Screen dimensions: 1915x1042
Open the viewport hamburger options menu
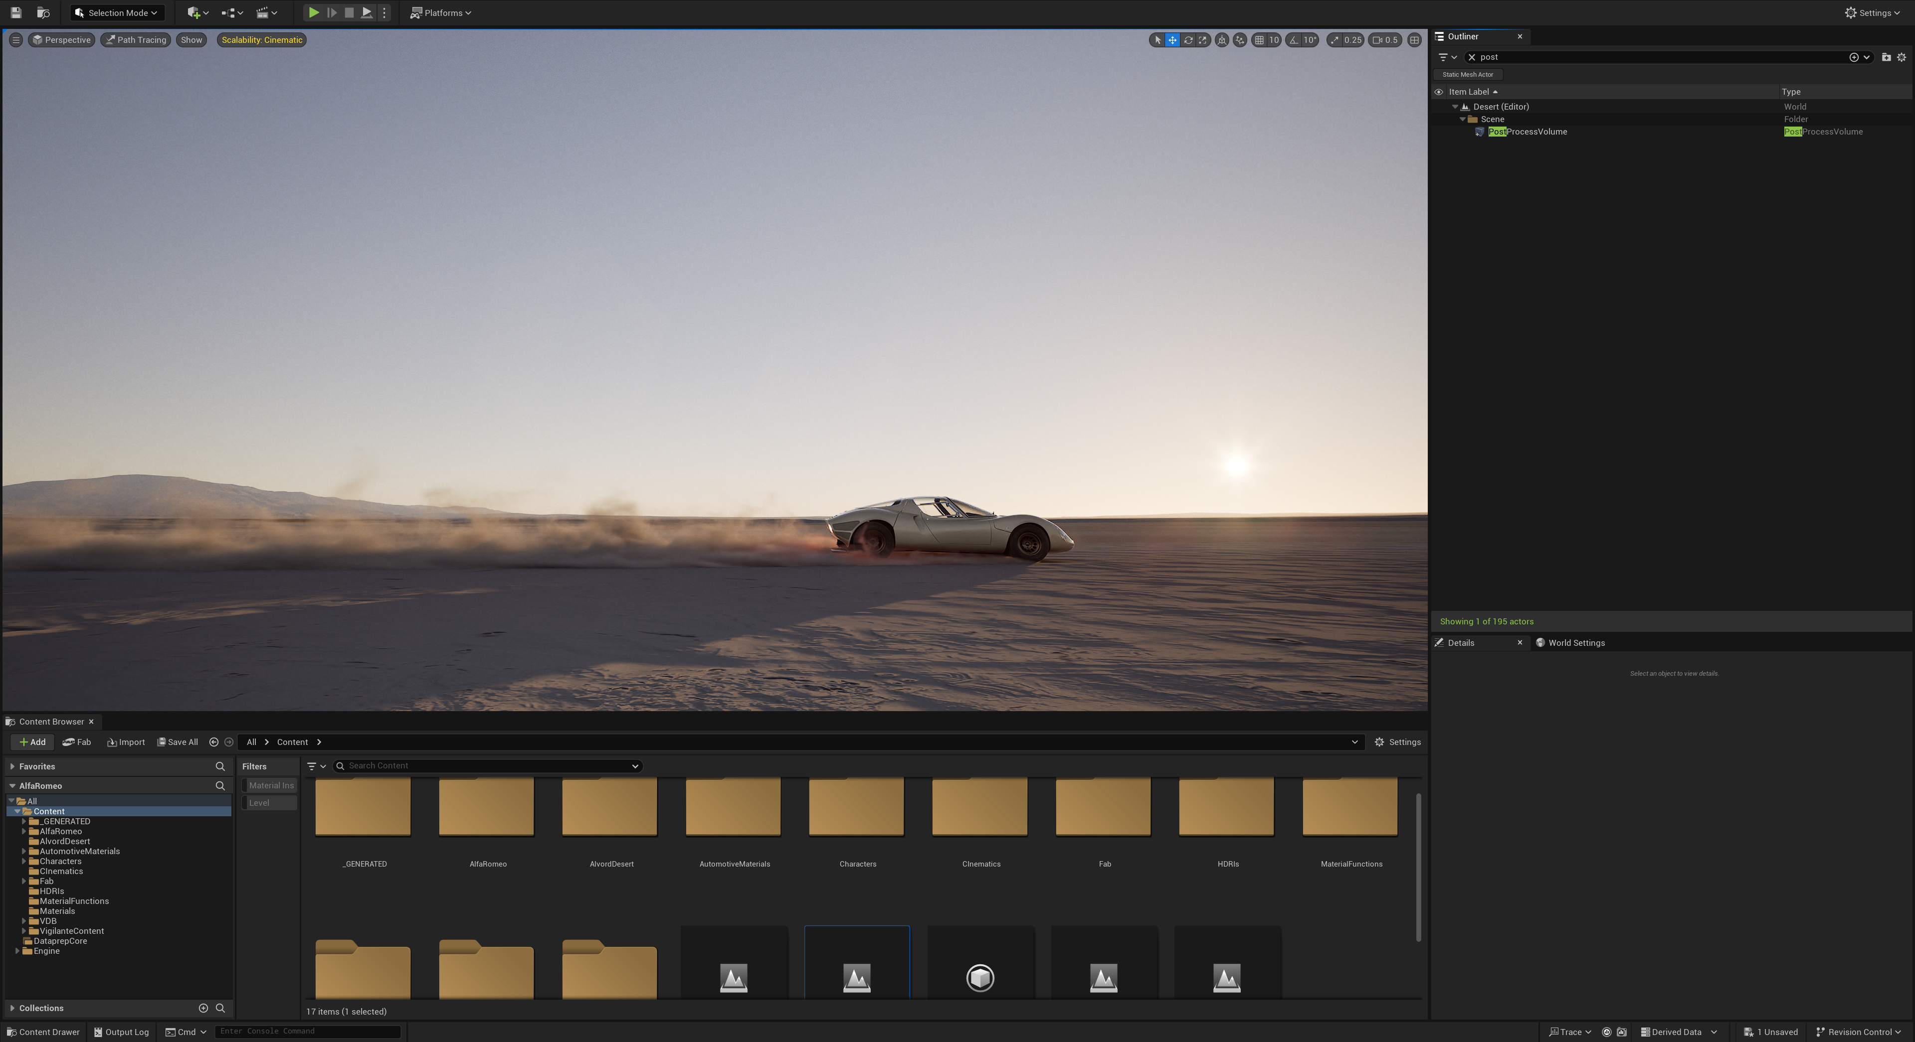tap(15, 40)
